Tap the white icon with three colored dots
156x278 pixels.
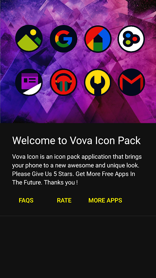(x=131, y=39)
